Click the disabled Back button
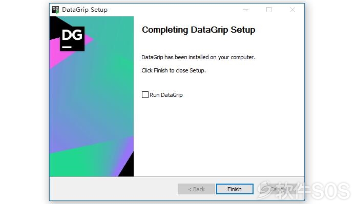This screenshot has height=204, width=356. (196, 189)
